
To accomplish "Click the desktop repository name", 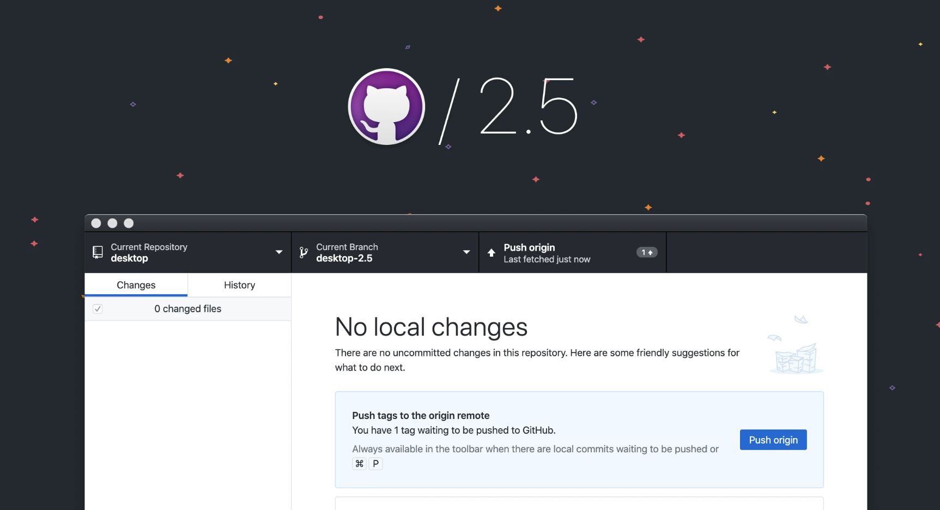I will click(129, 258).
